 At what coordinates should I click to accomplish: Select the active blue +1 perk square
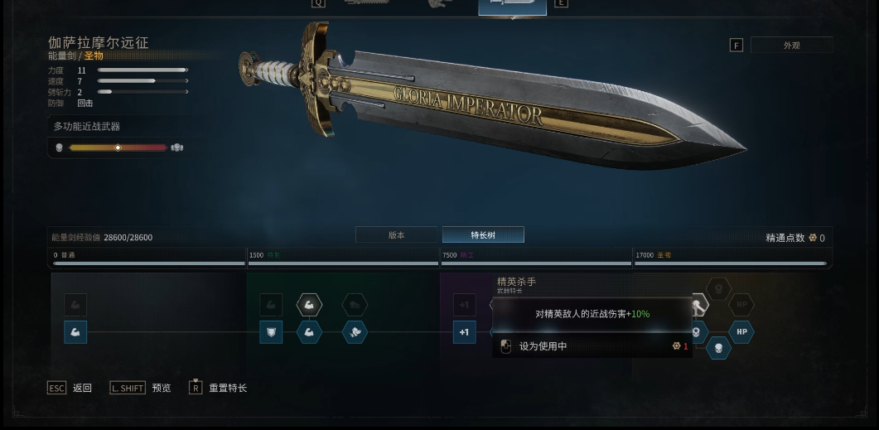(x=464, y=332)
